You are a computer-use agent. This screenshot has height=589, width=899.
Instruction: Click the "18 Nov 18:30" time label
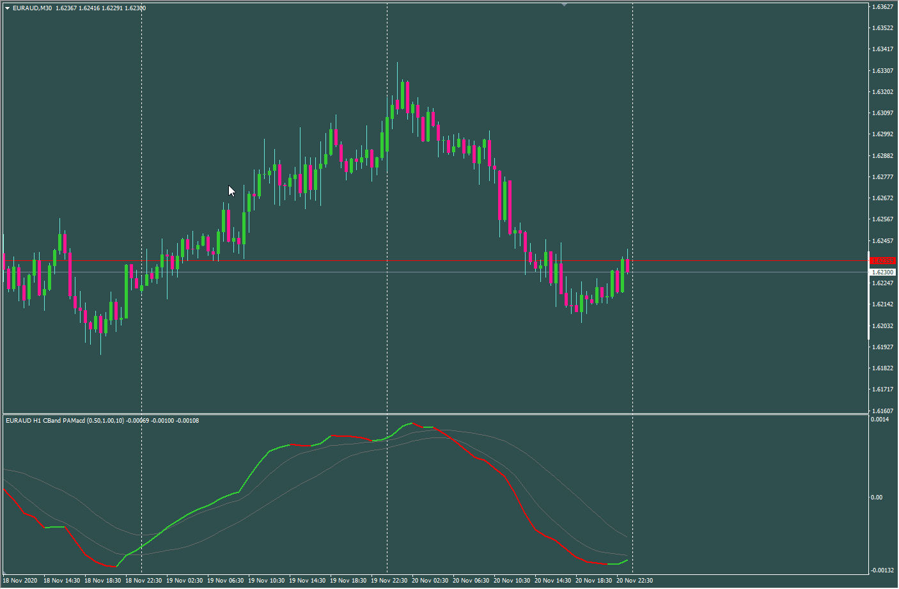click(x=103, y=581)
